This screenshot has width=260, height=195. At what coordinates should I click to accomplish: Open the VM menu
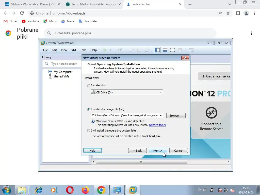point(74,50)
